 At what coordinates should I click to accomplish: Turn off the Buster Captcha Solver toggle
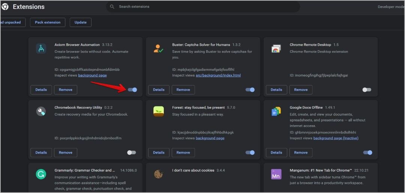coord(250,90)
